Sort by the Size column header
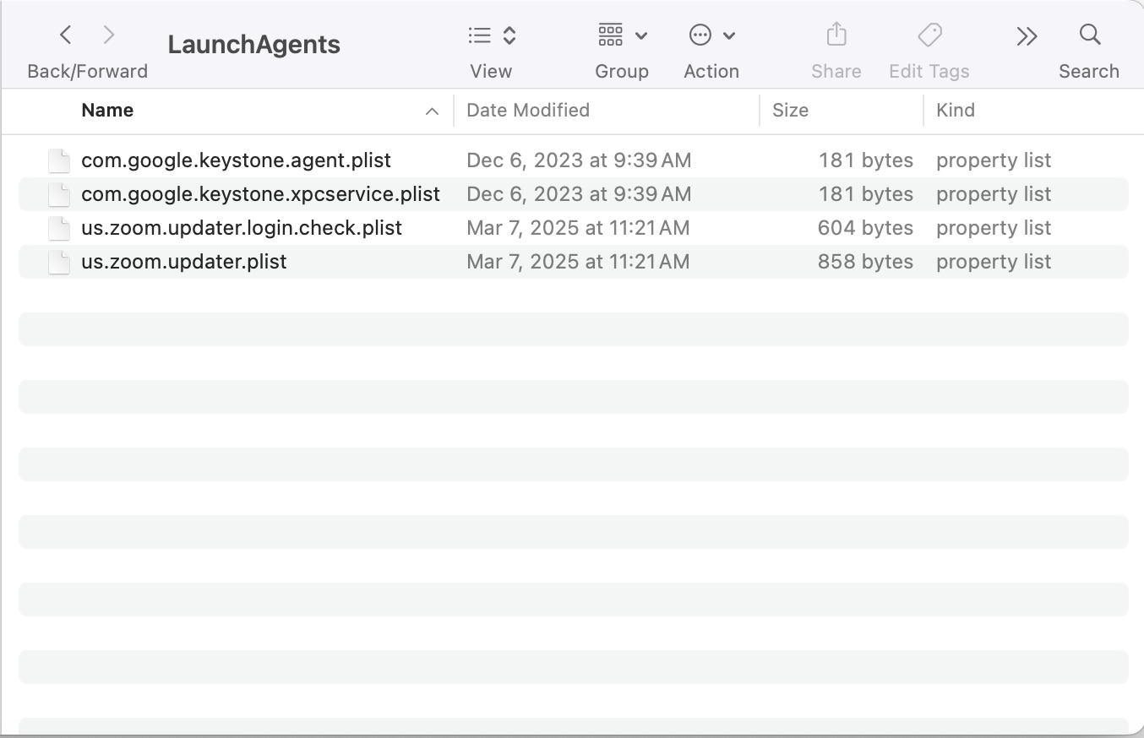This screenshot has height=738, width=1144. 790,111
